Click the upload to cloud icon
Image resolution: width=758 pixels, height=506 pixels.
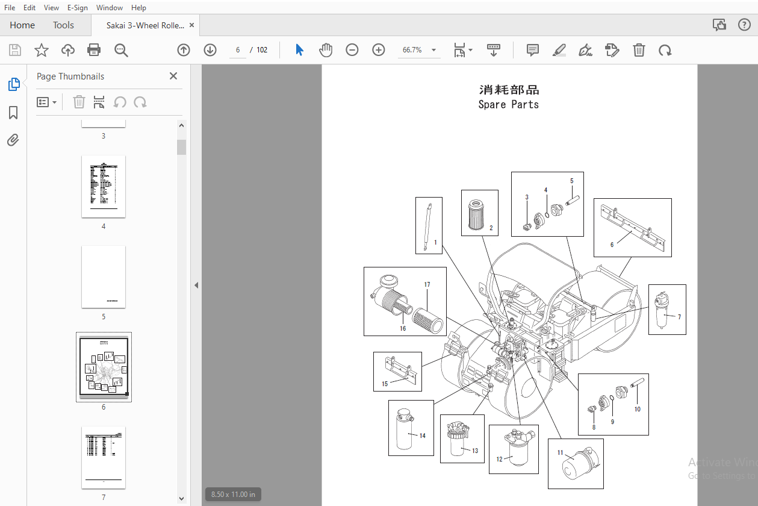coord(68,50)
